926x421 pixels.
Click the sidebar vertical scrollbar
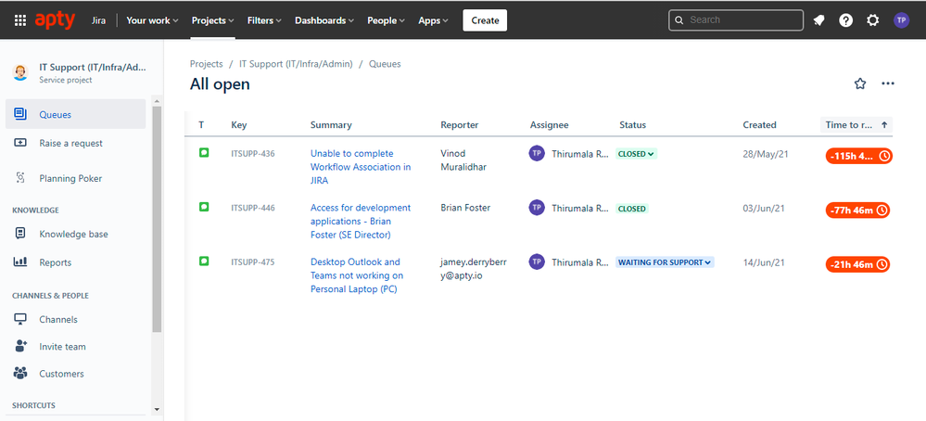(157, 219)
